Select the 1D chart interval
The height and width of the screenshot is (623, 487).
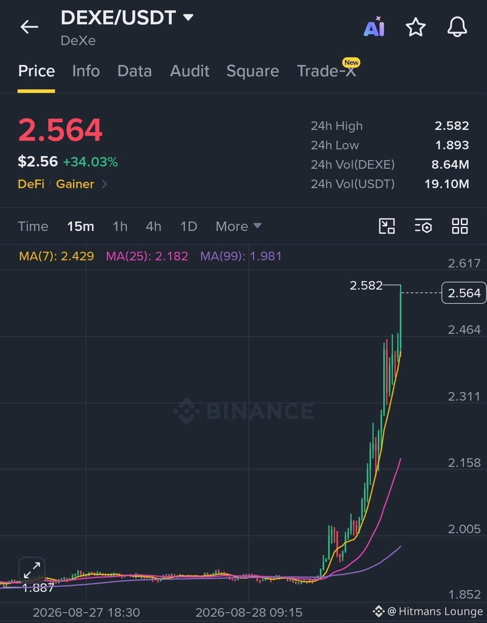(188, 226)
